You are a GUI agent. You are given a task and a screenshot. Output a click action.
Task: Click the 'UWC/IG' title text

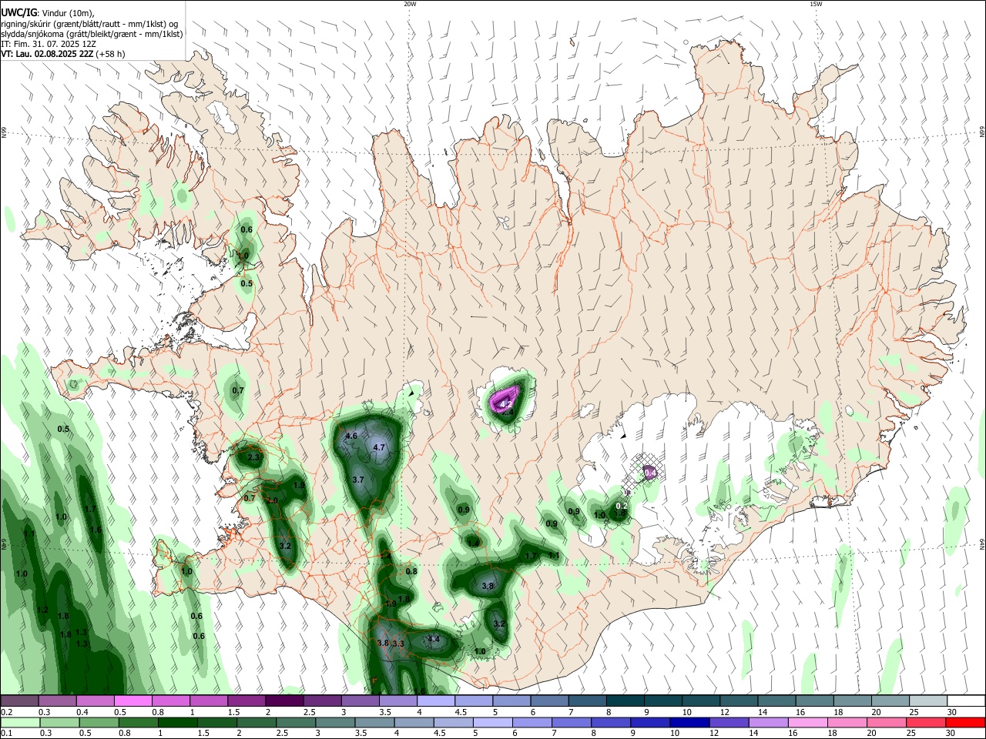[x=18, y=13]
